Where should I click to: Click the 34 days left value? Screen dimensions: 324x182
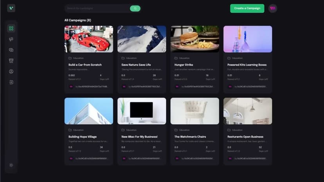click(x=101, y=147)
